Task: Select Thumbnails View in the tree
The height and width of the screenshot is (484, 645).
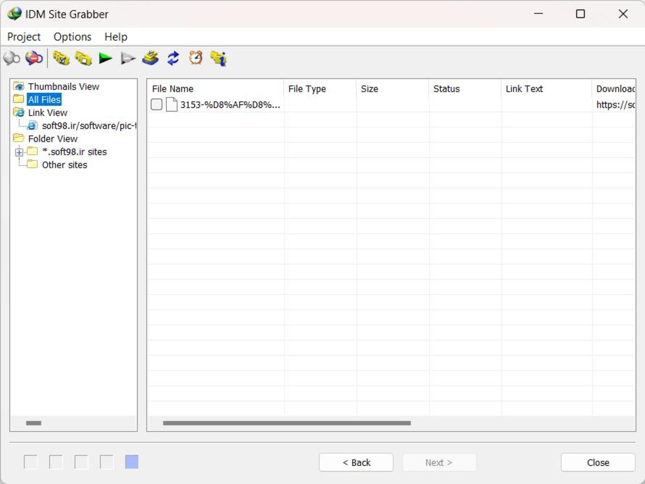Action: [x=63, y=86]
